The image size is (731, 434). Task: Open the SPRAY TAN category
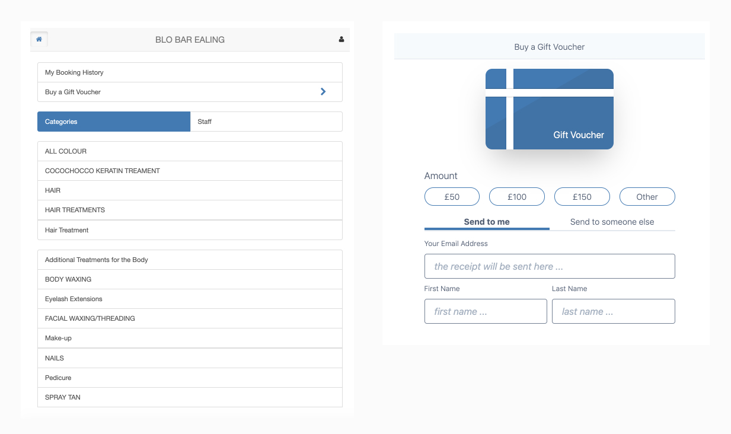(190, 397)
